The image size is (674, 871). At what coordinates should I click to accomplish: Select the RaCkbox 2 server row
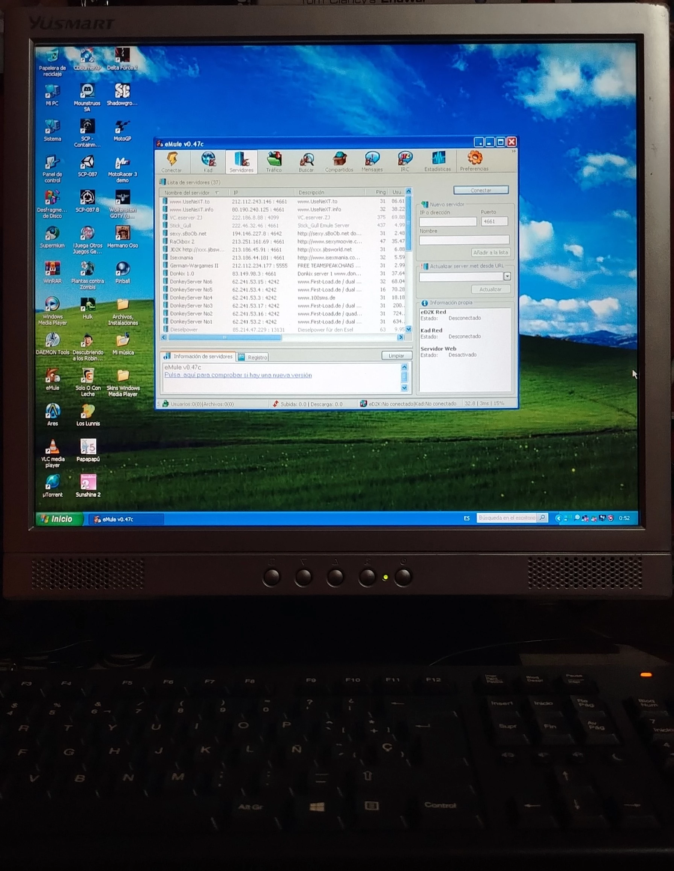pos(283,241)
